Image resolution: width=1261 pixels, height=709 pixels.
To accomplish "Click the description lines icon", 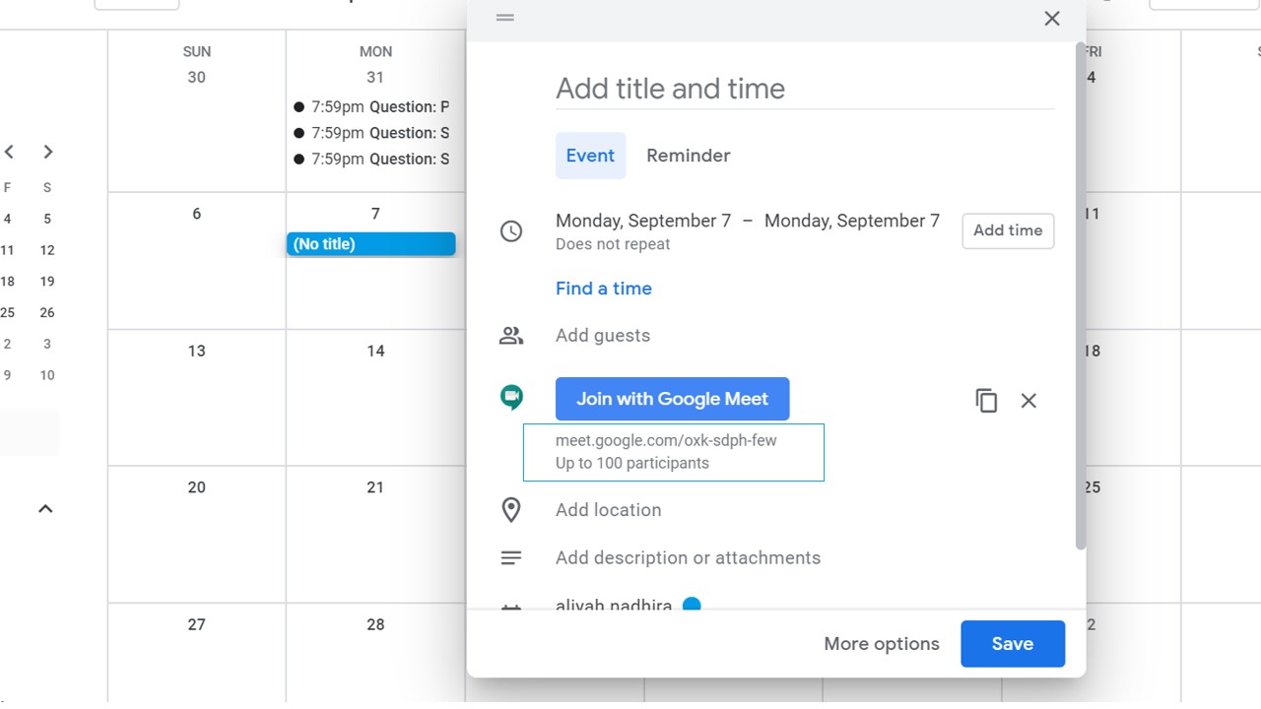I will coord(511,556).
